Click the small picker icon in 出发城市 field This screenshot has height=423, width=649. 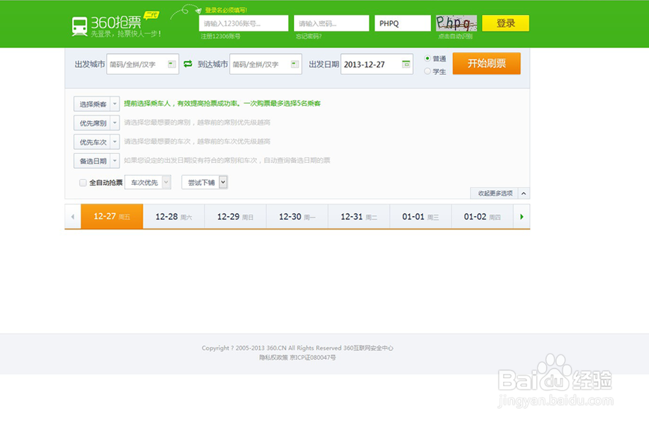[x=173, y=64]
